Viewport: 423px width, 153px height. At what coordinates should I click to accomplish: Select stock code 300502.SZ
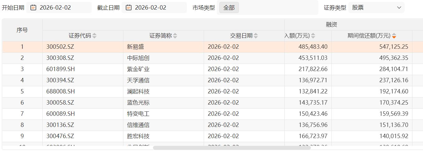[x=61, y=47]
